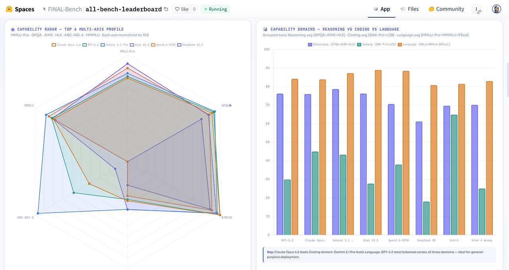Click the Grok 4 Heavy x-axis label
509x270 pixels.
pos(482,241)
